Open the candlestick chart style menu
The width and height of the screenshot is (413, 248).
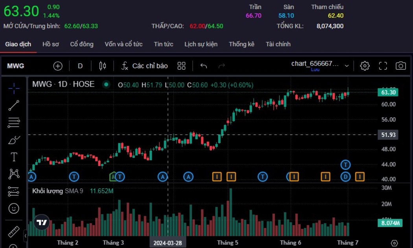103,66
